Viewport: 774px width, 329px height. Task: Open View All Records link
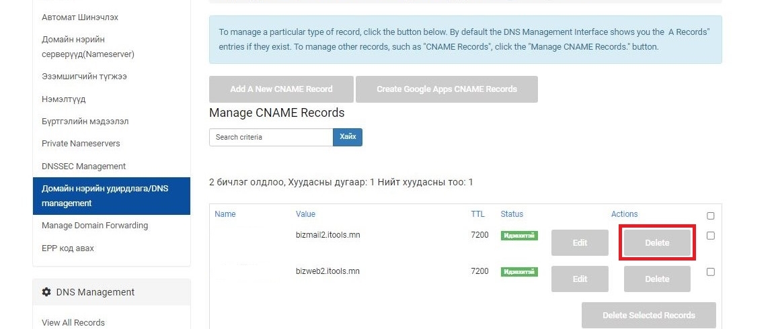tap(73, 322)
